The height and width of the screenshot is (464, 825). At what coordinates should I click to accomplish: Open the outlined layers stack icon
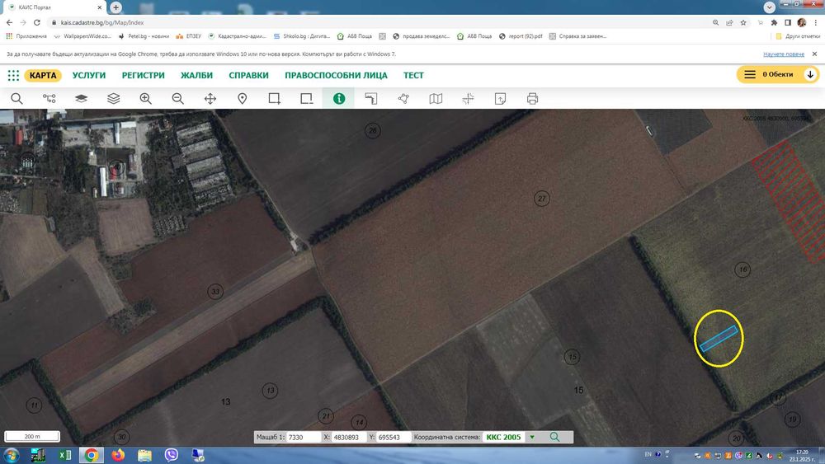pyautogui.click(x=114, y=99)
